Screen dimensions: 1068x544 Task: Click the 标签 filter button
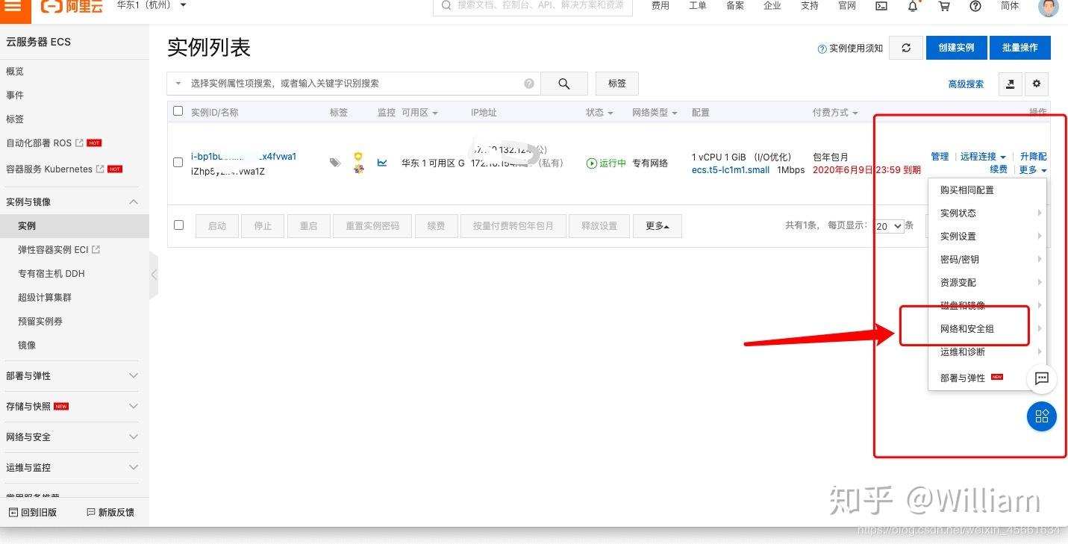pos(617,84)
